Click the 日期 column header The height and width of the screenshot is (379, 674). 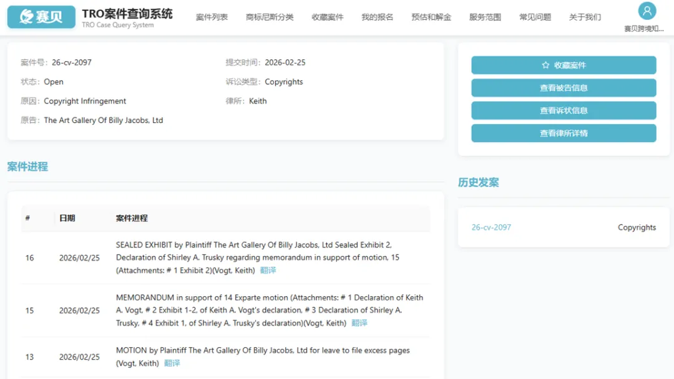67,218
